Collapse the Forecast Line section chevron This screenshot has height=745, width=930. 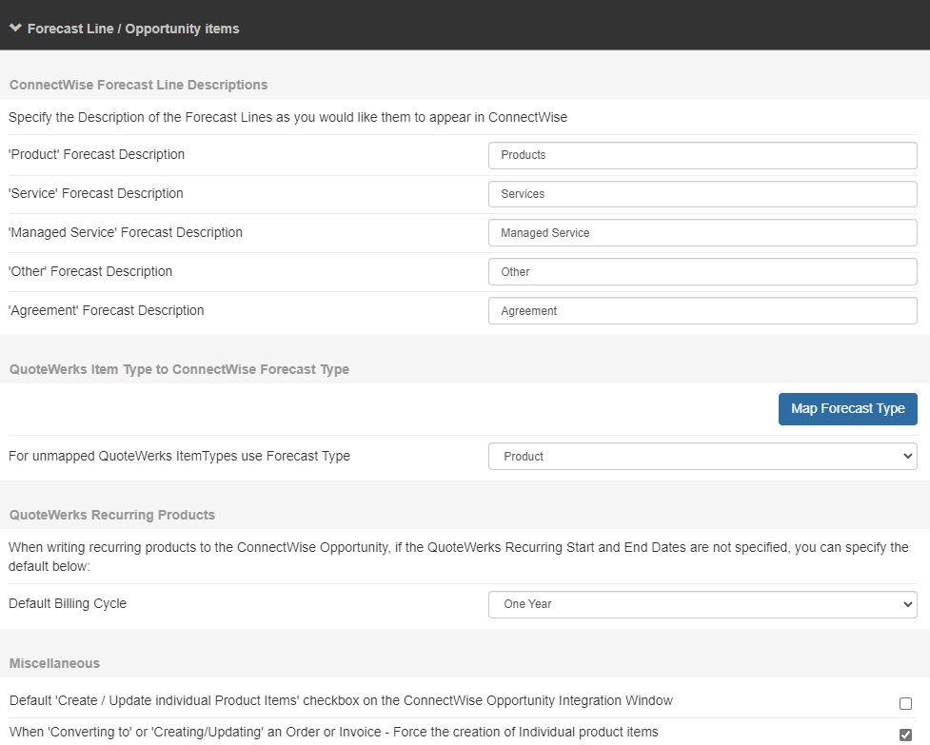tap(15, 29)
